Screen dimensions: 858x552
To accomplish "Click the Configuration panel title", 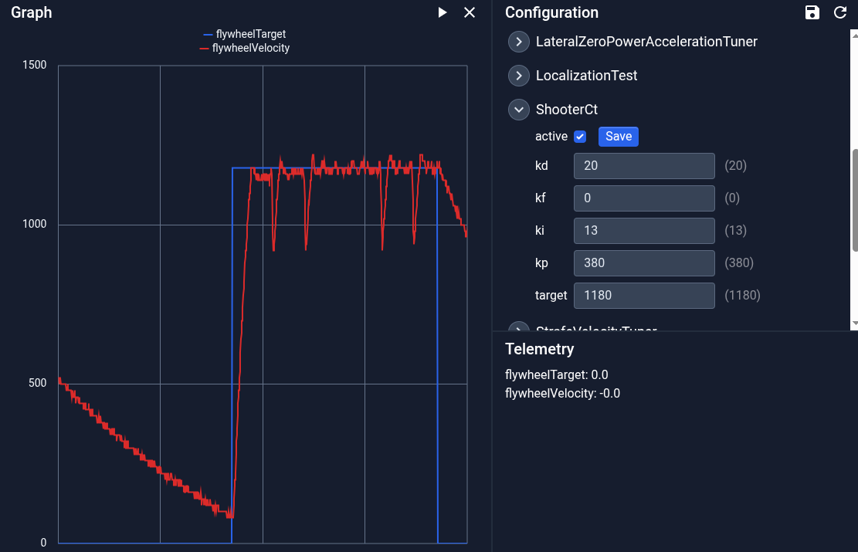I will (551, 12).
